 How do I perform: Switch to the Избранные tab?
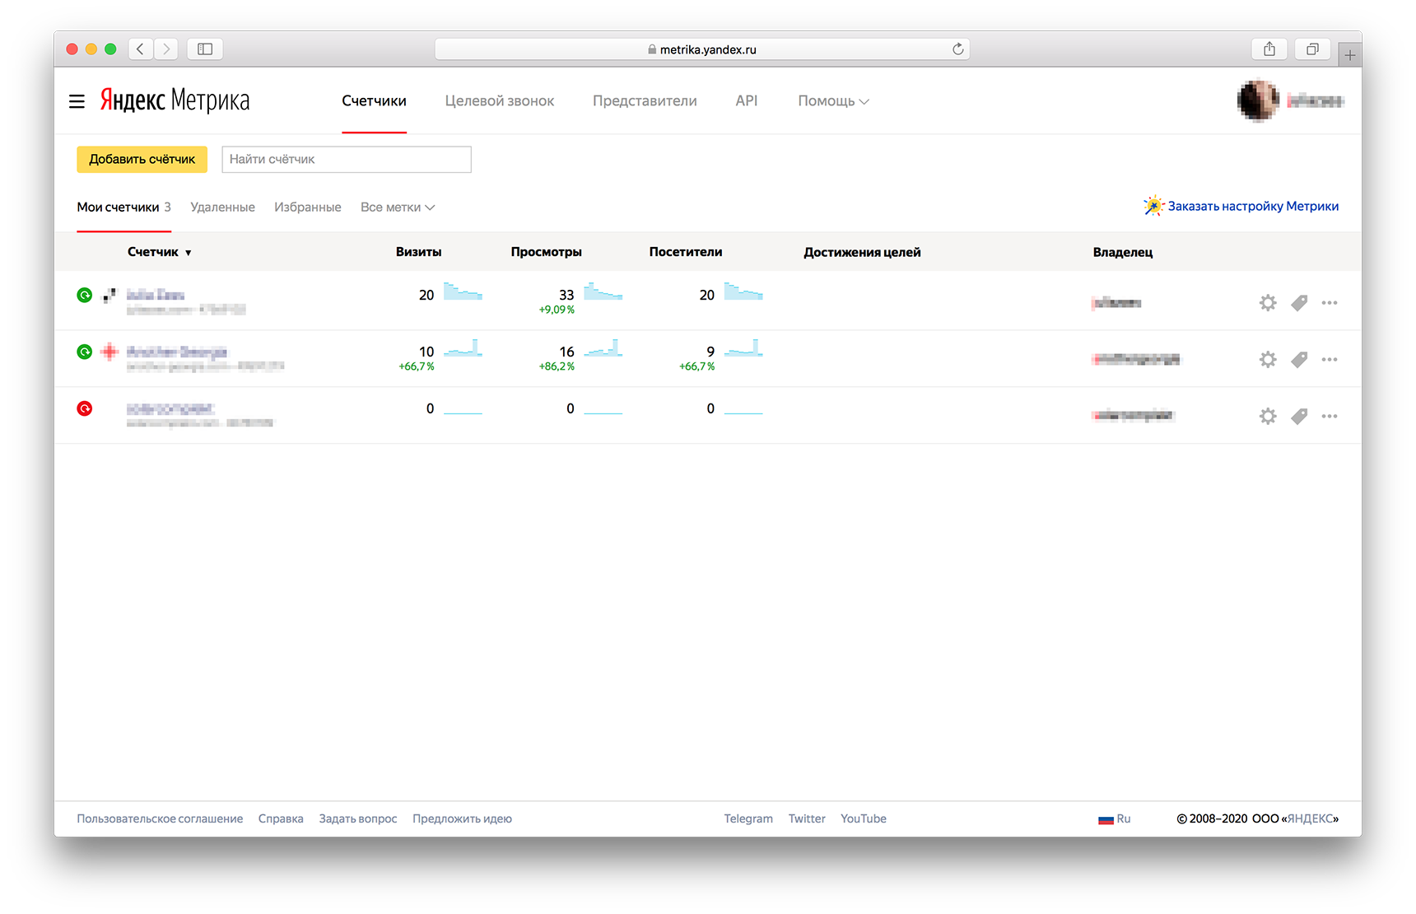coord(307,207)
